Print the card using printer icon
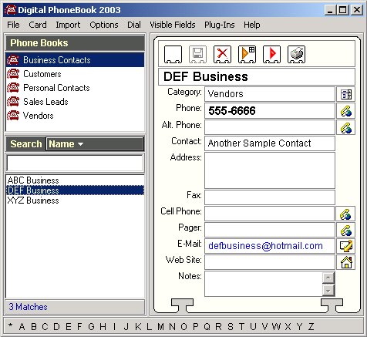 point(296,54)
